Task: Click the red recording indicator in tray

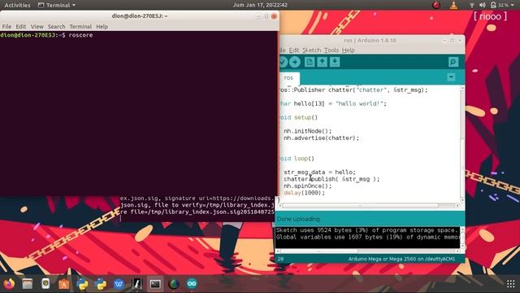Action: pyautogui.click(x=436, y=5)
